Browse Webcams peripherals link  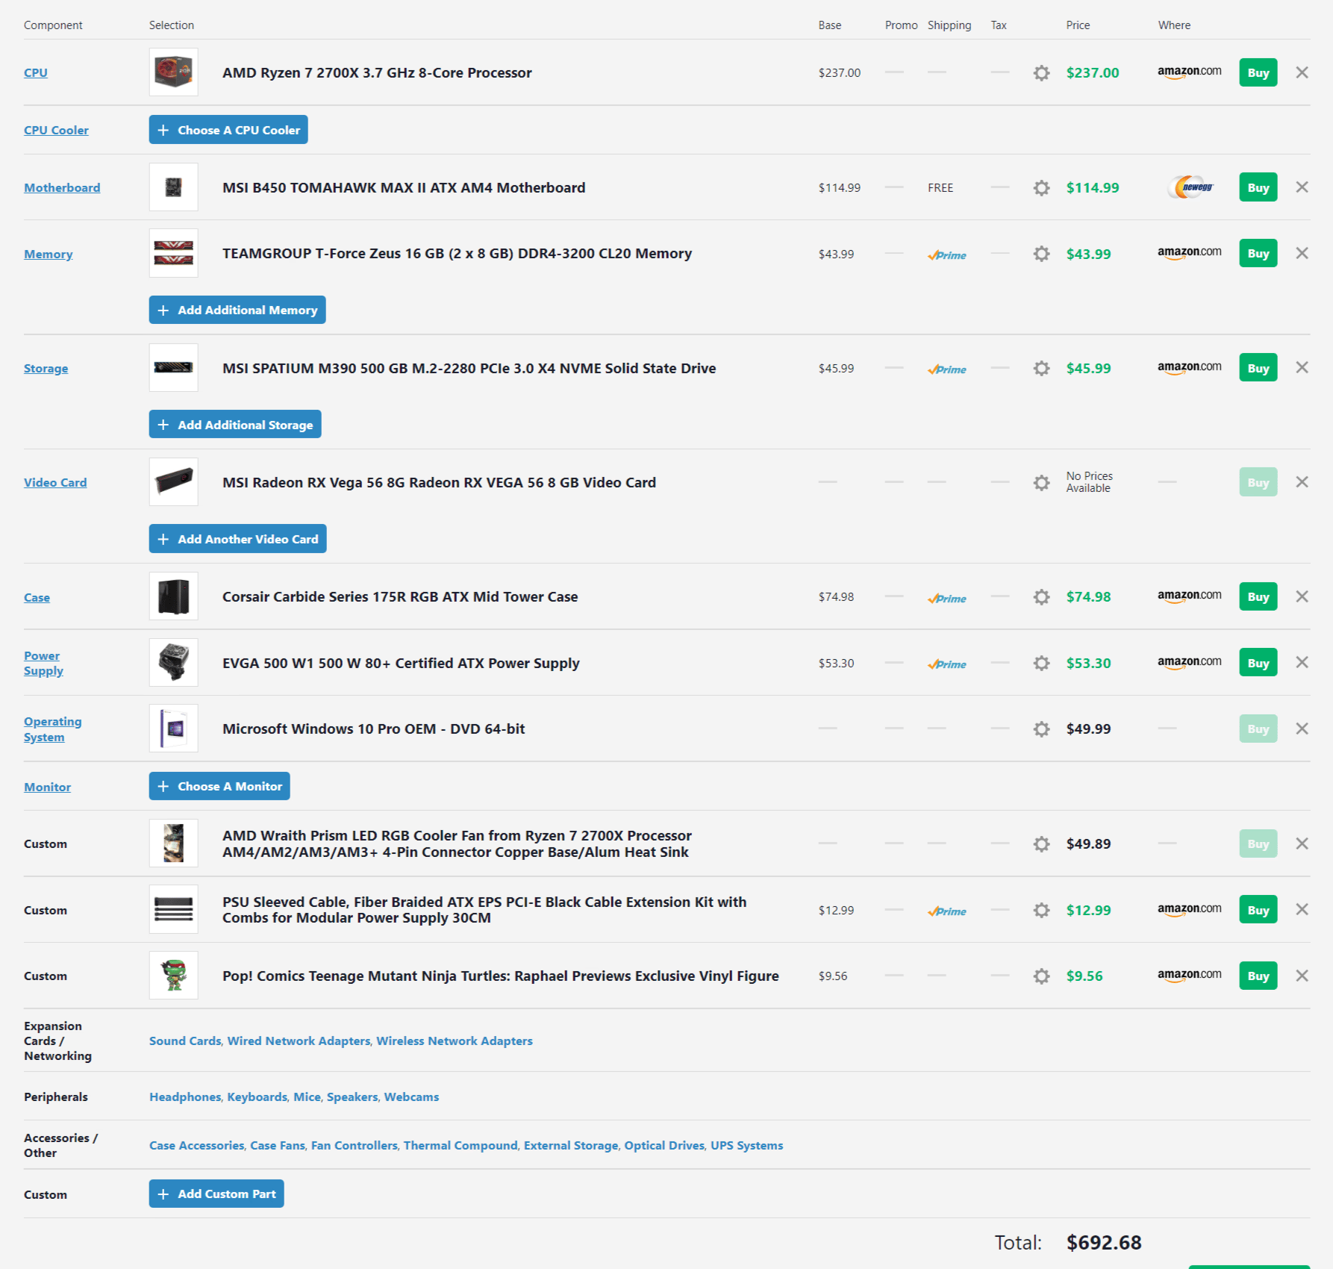coord(411,1097)
